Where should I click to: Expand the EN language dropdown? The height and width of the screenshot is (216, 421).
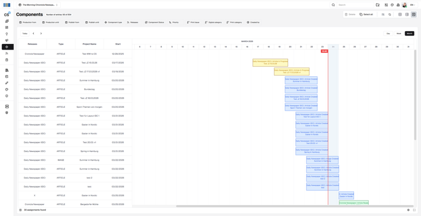click(413, 5)
